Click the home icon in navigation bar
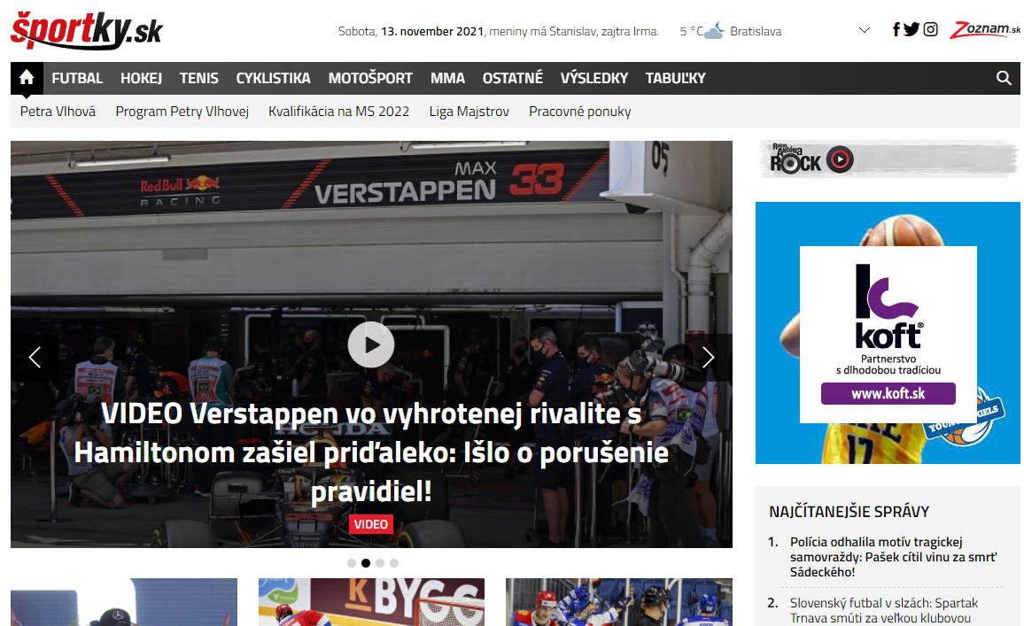This screenshot has width=1024, height=626. coord(27,78)
